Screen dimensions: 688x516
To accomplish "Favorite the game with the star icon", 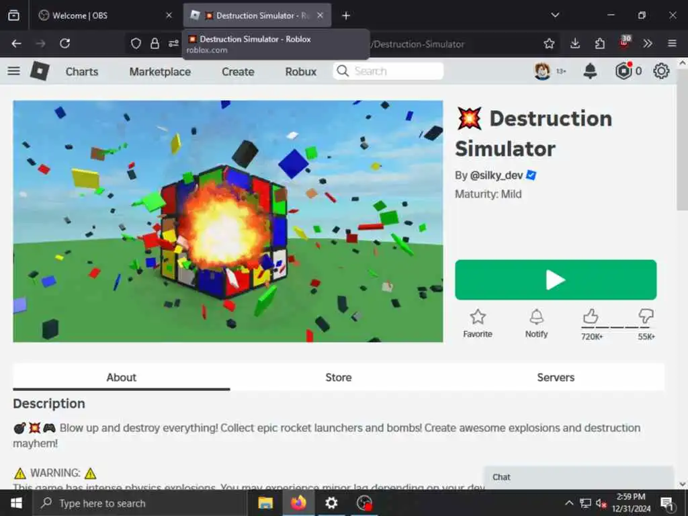I will click(478, 316).
